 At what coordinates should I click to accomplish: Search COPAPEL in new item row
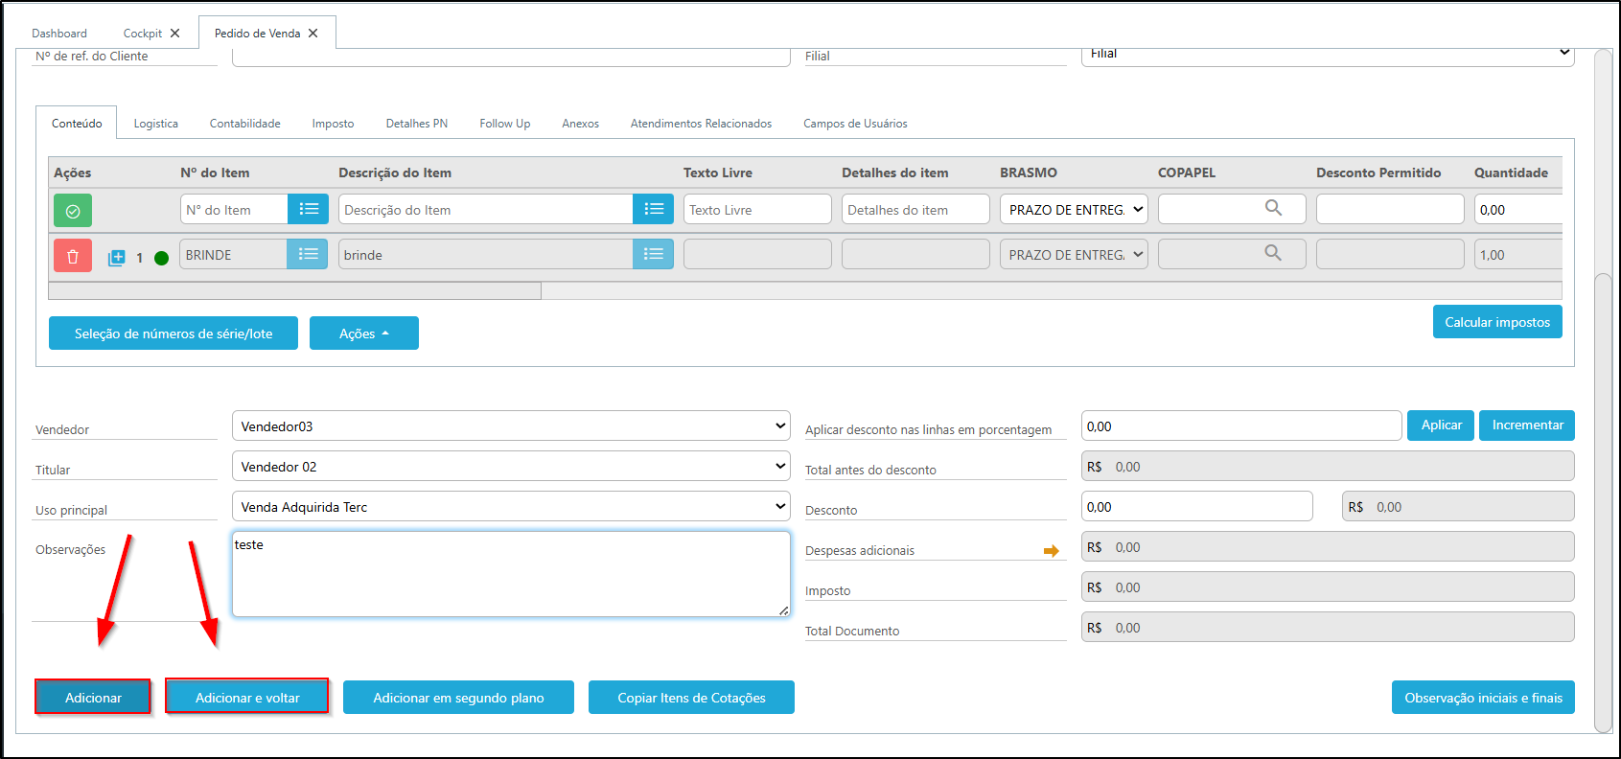coord(1273,208)
